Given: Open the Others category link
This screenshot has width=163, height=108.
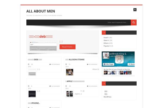Looking at the screenshot, I should pos(106,43).
